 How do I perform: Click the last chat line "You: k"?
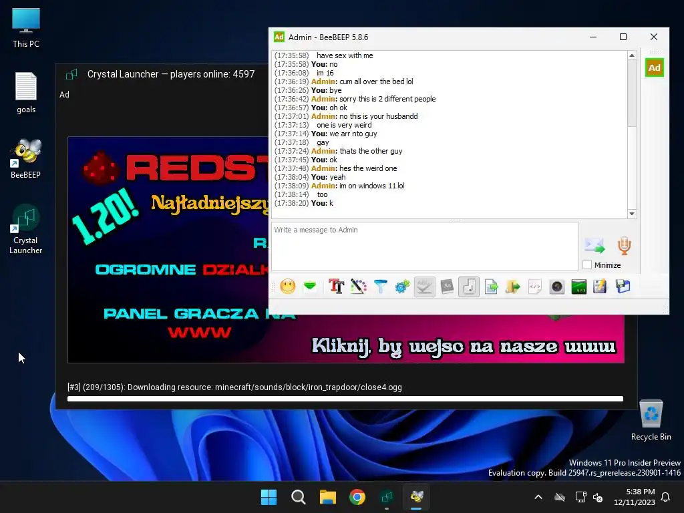(322, 203)
